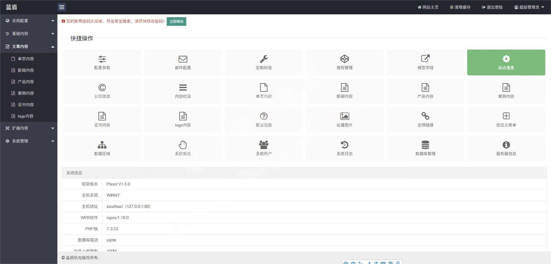Open 新闻内容 tile in quick actions
Image resolution: width=551 pixels, height=264 pixels.
[344, 91]
